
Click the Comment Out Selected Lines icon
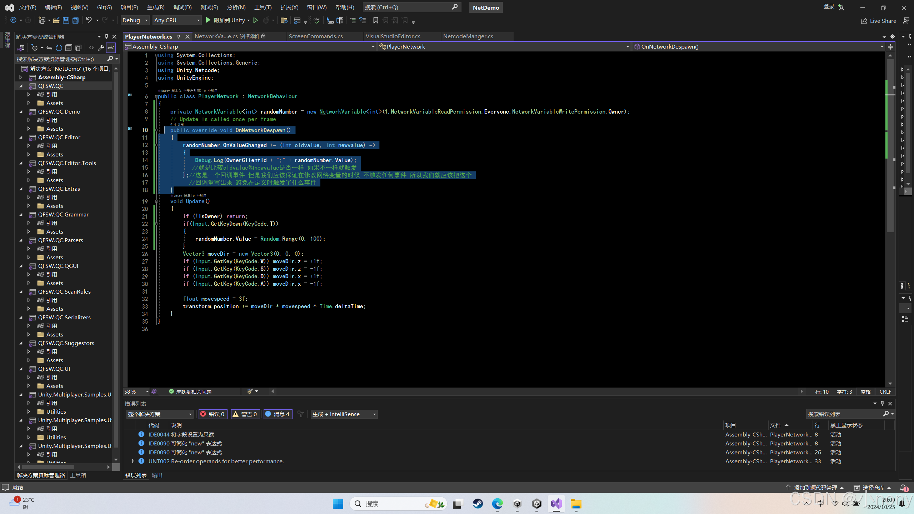pyautogui.click(x=353, y=20)
